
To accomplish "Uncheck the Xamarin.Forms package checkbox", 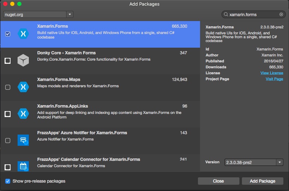I will (x=8, y=34).
